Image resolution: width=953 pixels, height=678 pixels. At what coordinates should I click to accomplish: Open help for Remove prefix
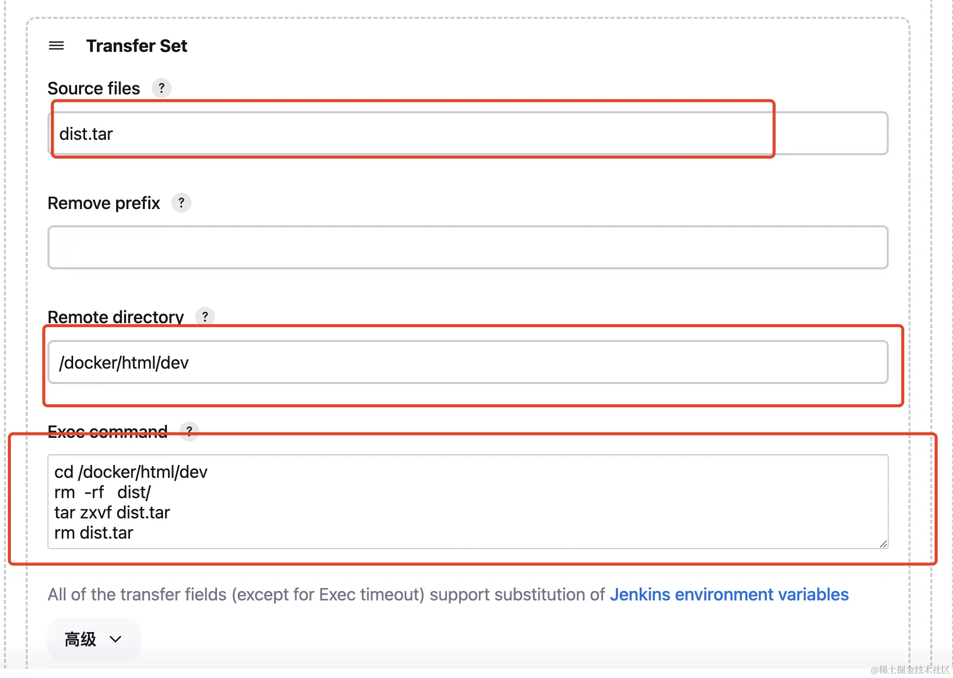[x=181, y=203]
